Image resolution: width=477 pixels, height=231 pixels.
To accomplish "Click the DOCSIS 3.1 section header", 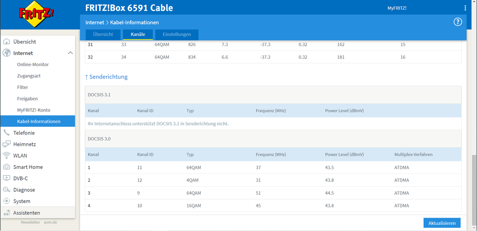I will click(x=273, y=95).
